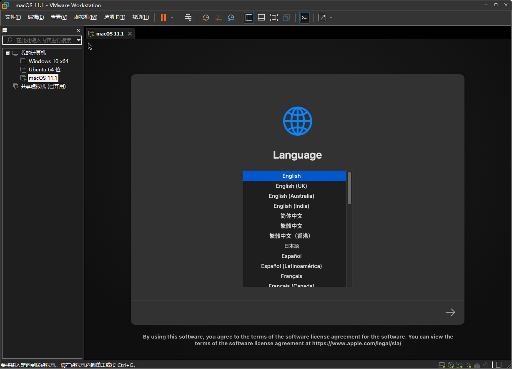Screen dimensions: 512x369
Task: Click the USB device status icon
Action: pyautogui.click(x=477, y=365)
